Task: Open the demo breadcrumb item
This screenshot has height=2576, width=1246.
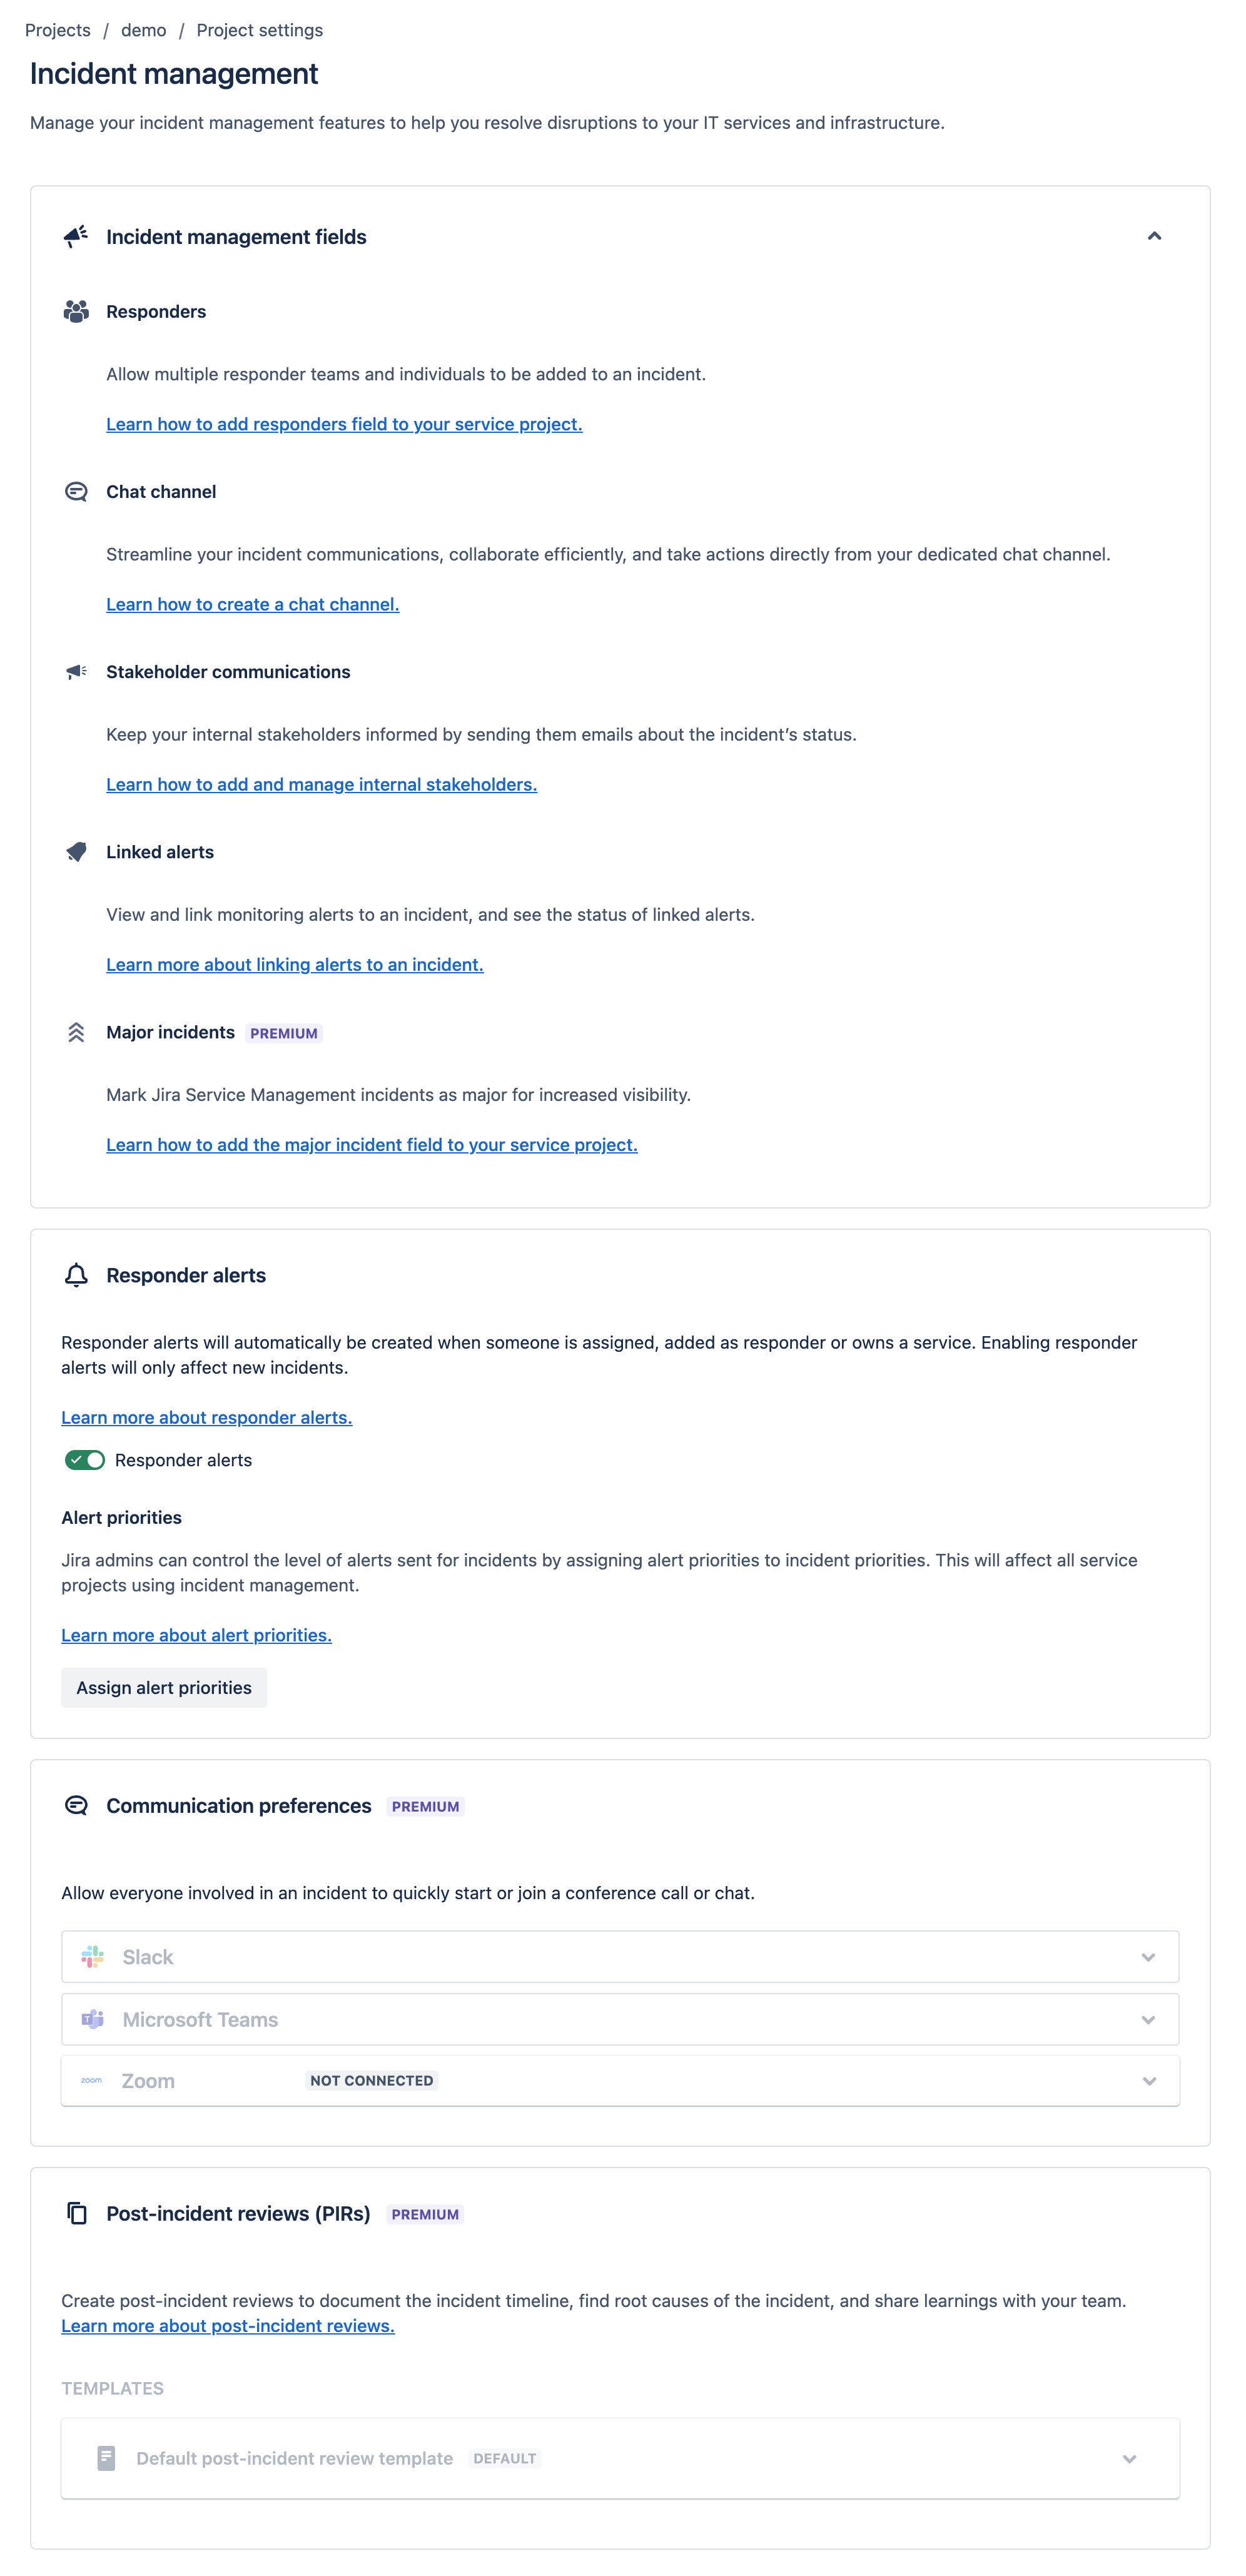Action: point(144,30)
